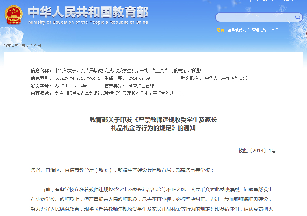This screenshot has height=216, width=307.
Task: Click the 生成日期 label
Action: point(114,78)
